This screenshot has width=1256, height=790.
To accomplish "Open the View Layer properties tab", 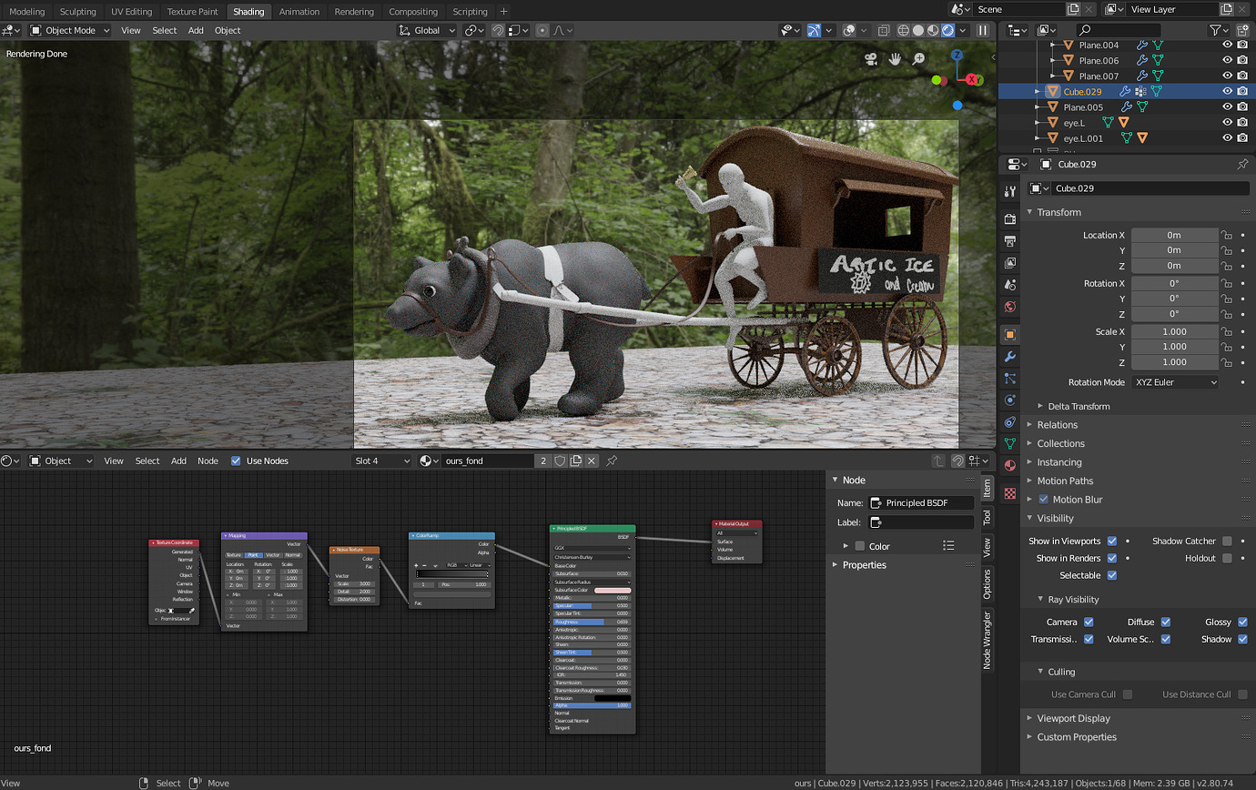I will click(x=1009, y=263).
